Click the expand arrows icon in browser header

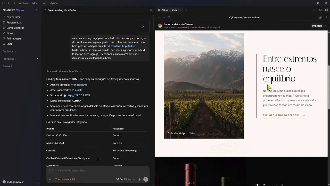(x=314, y=10)
